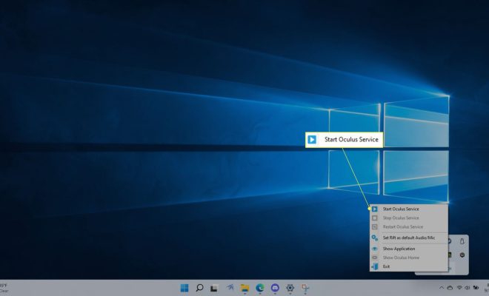Open Discord from the taskbar
Viewport: 489px width, 296px height.
[275, 288]
